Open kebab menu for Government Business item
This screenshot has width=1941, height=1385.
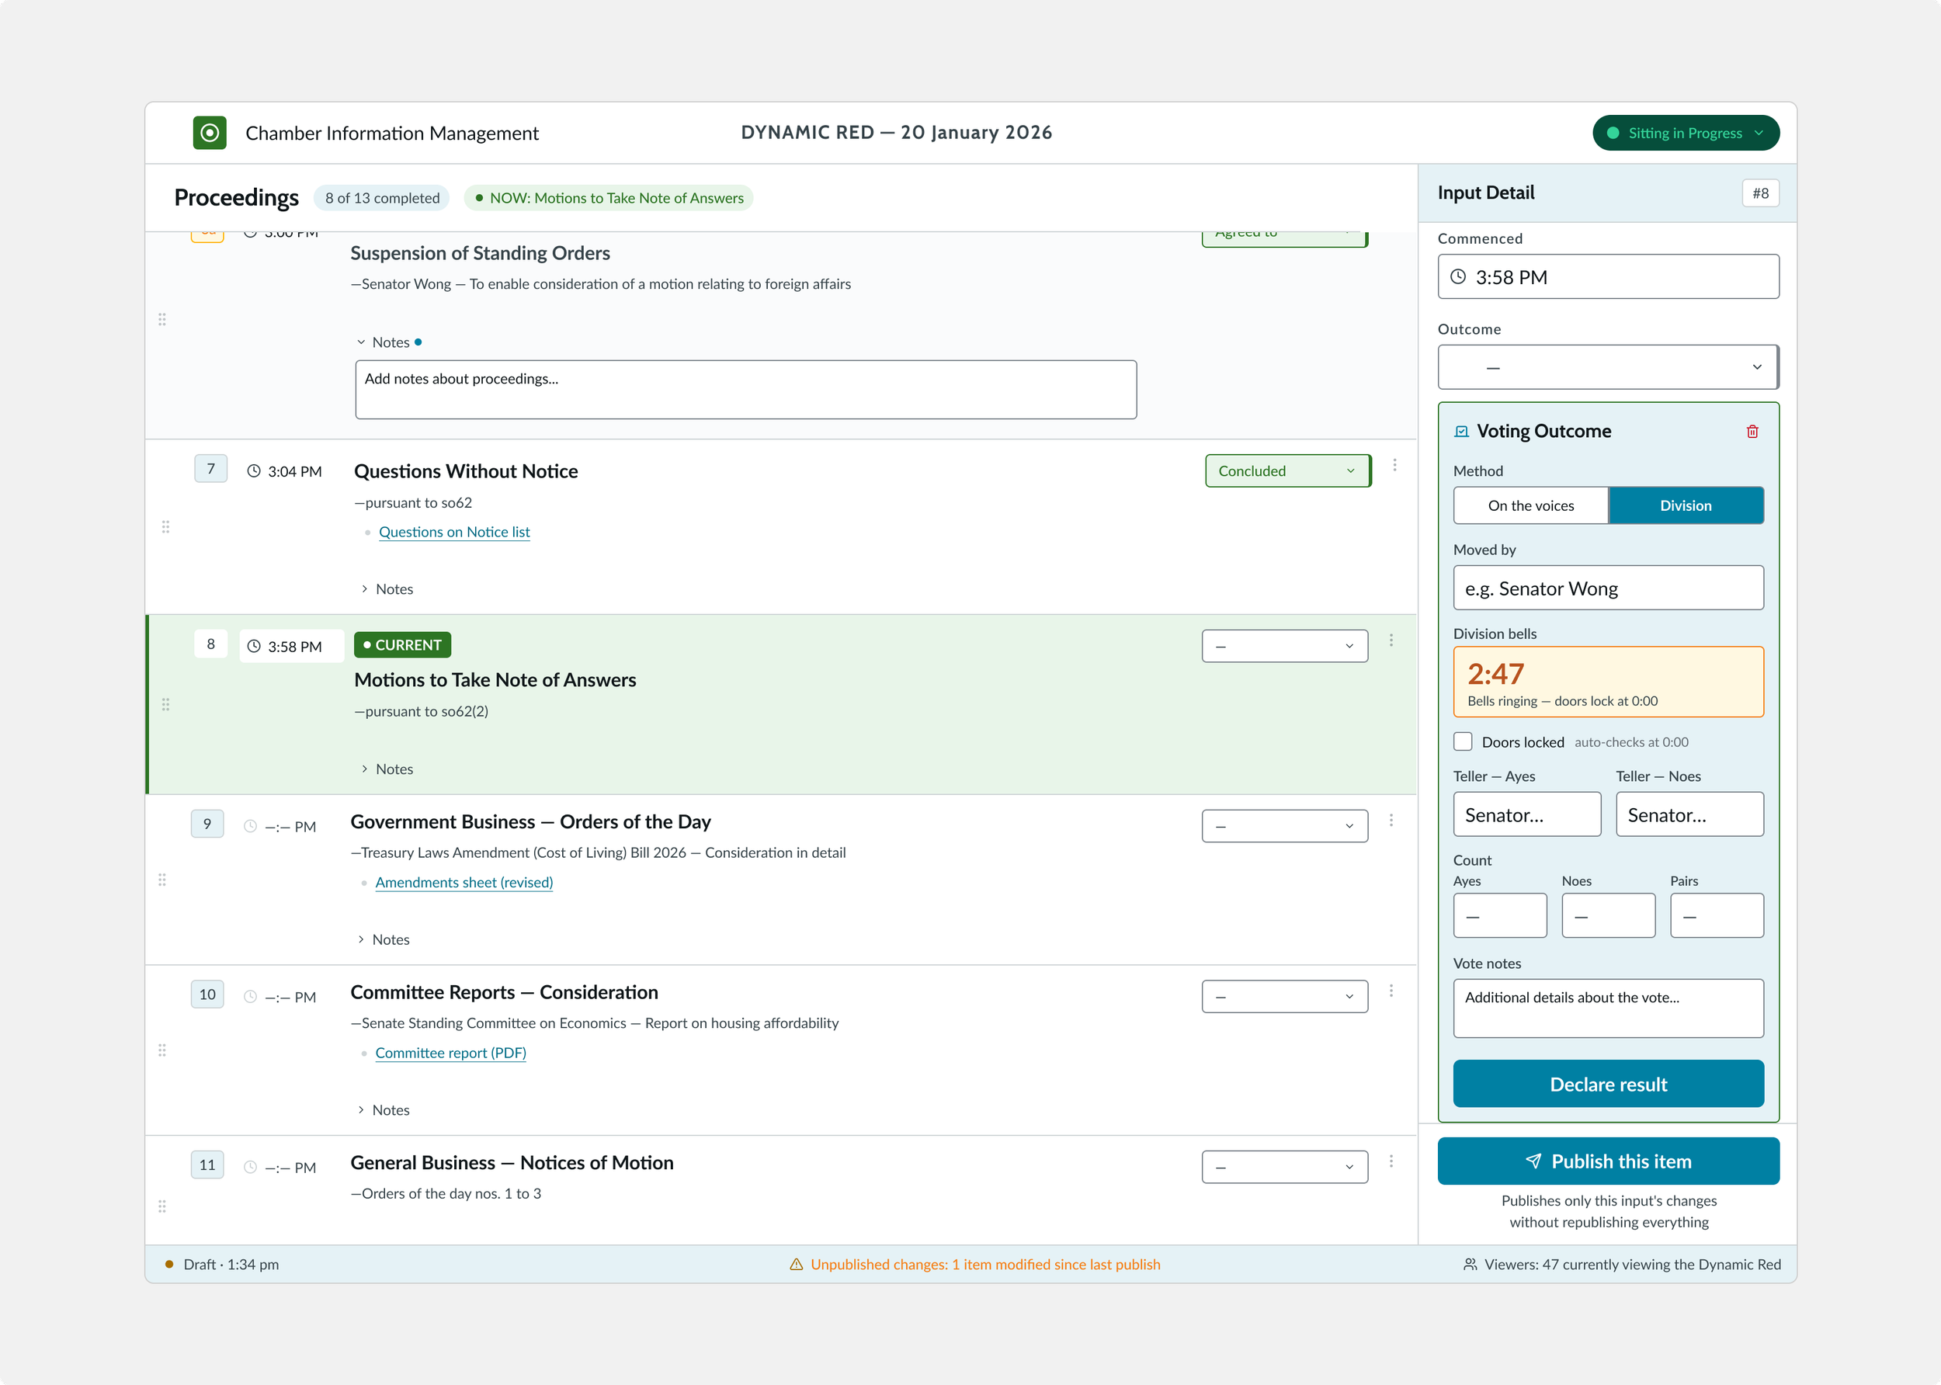point(1391,820)
